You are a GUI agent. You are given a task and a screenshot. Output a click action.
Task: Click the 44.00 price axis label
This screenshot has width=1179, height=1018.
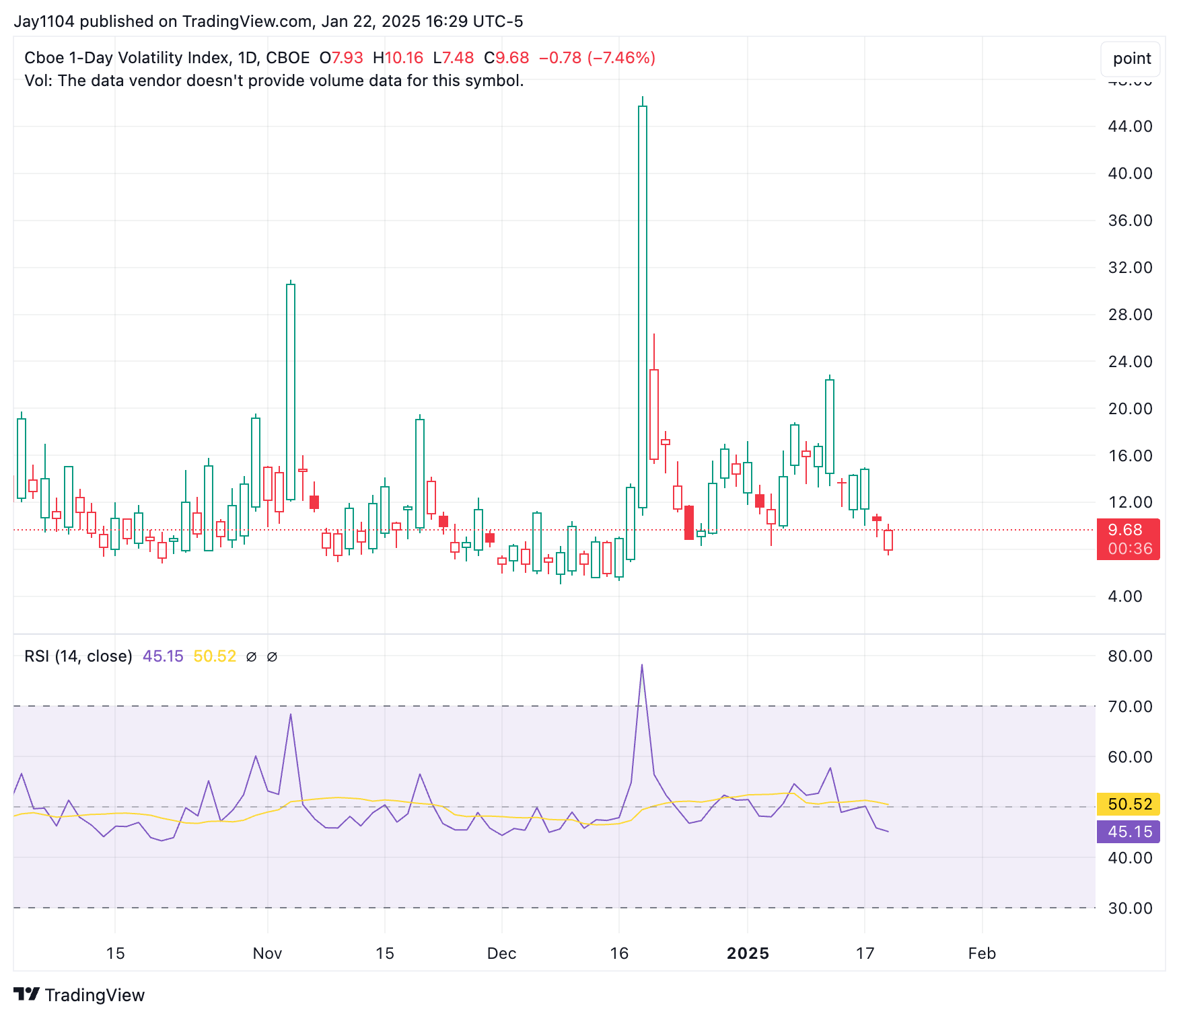[x=1130, y=126]
